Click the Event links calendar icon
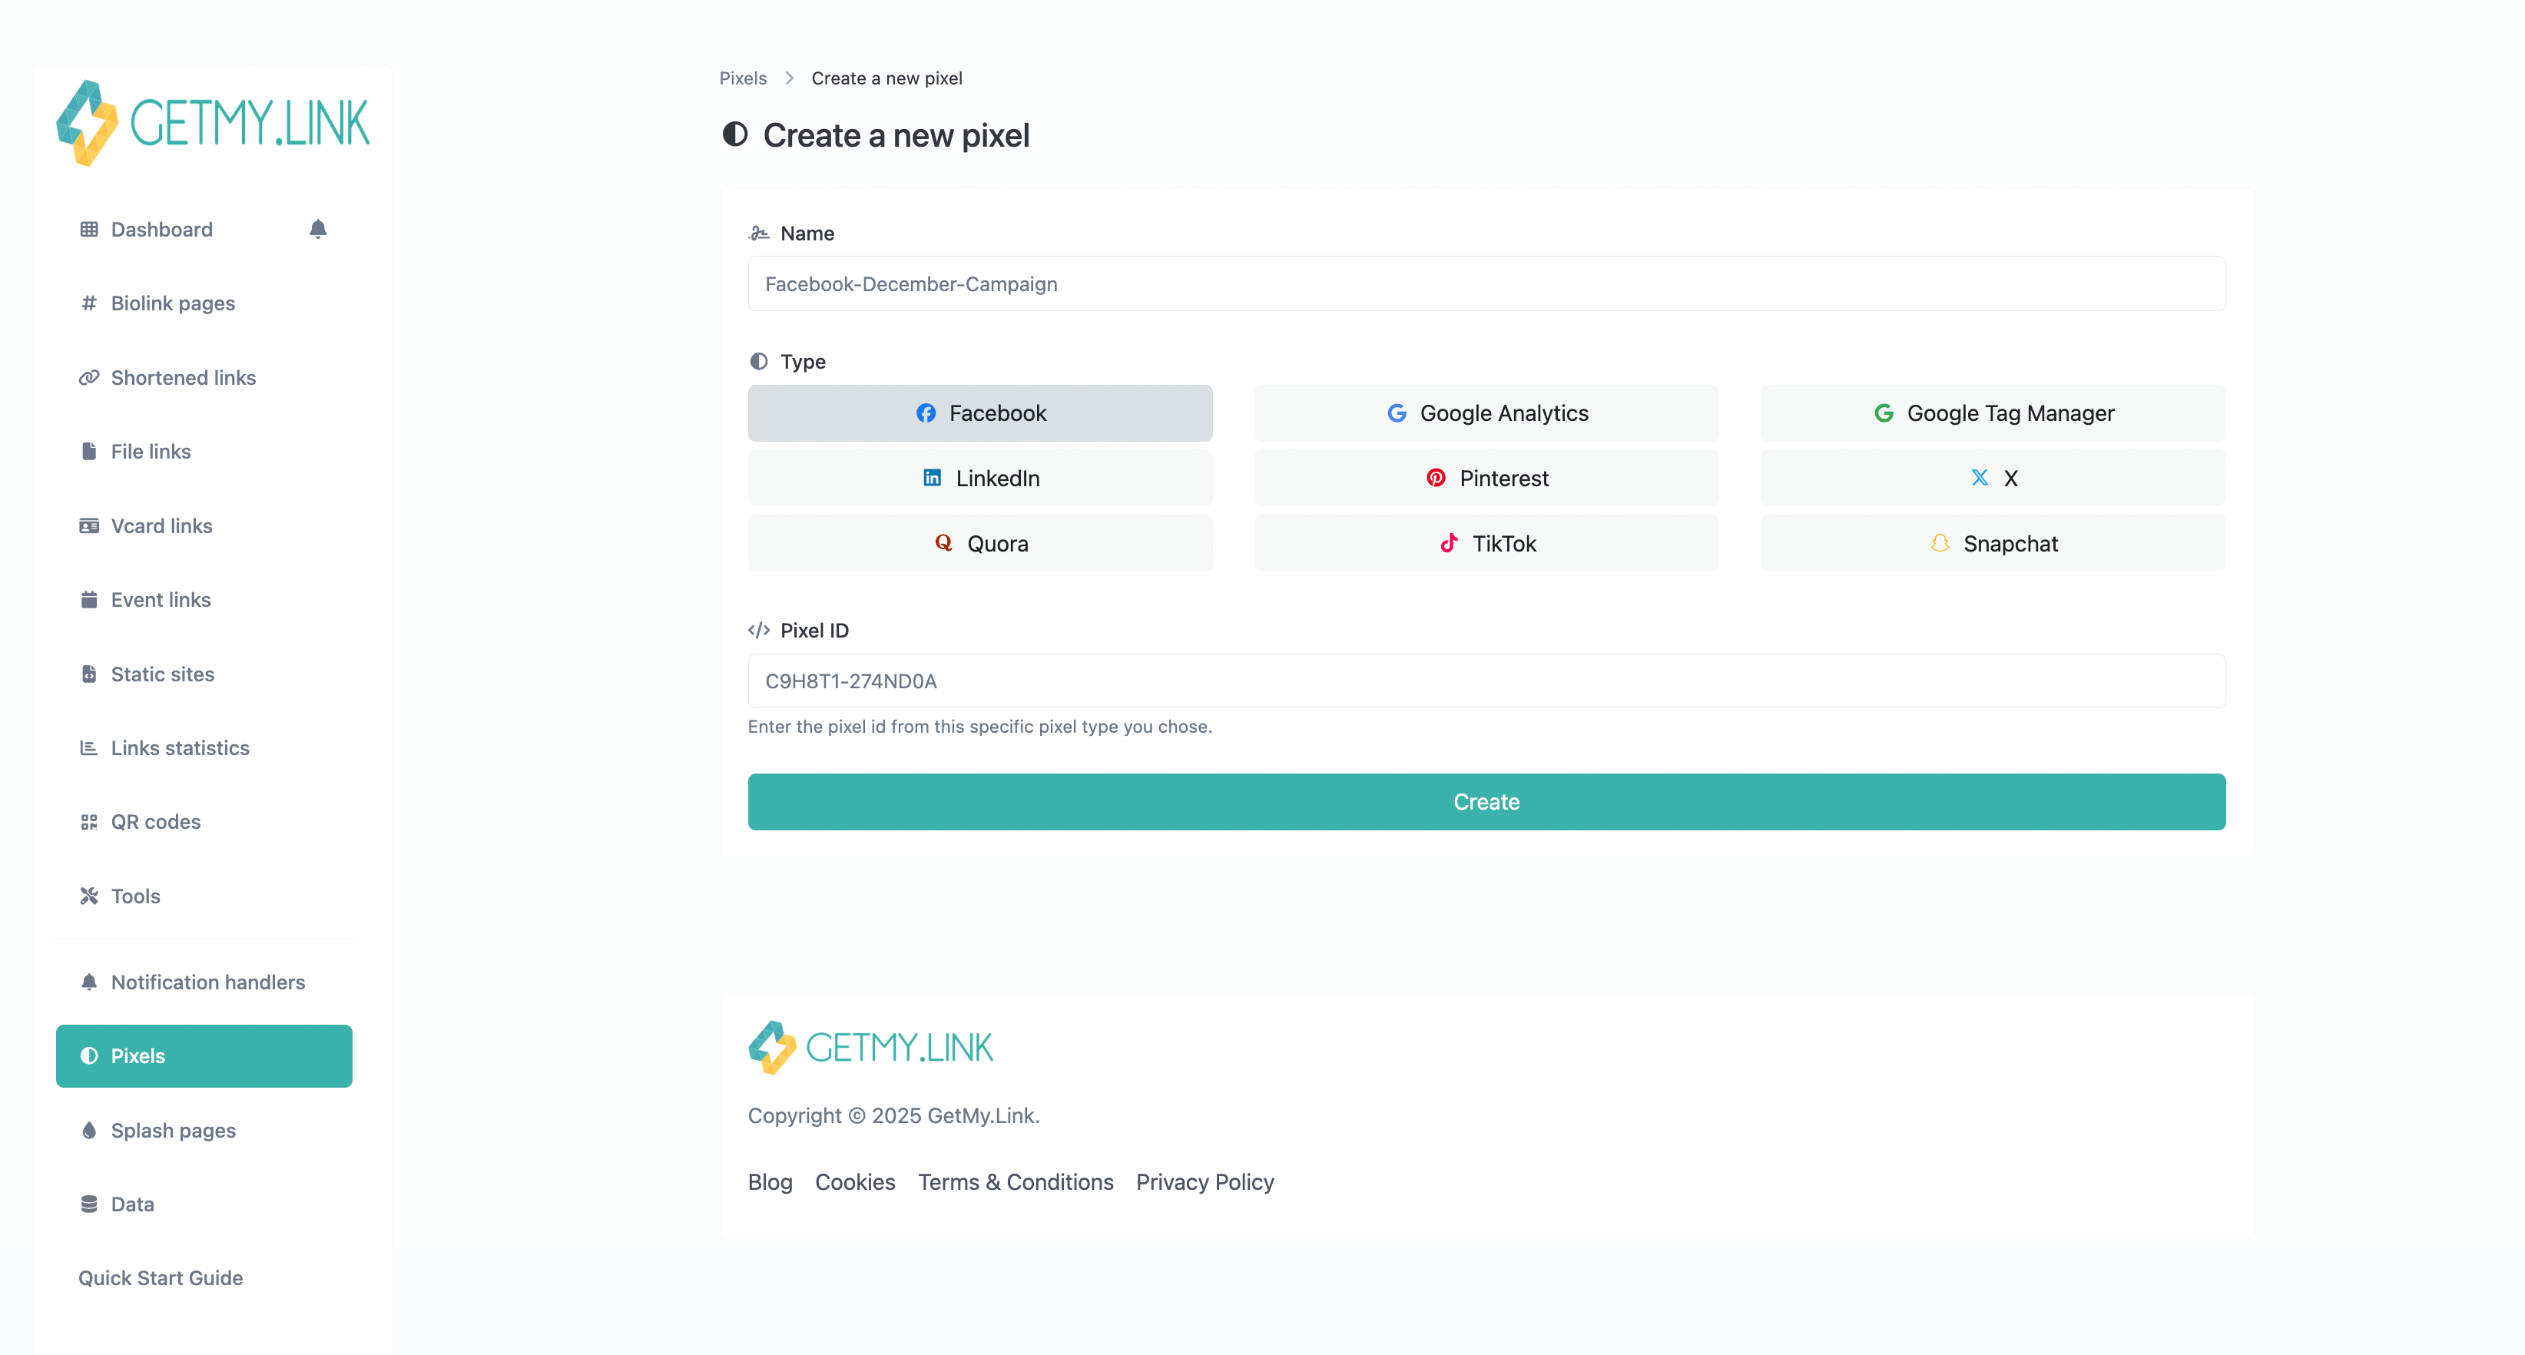 (x=89, y=599)
